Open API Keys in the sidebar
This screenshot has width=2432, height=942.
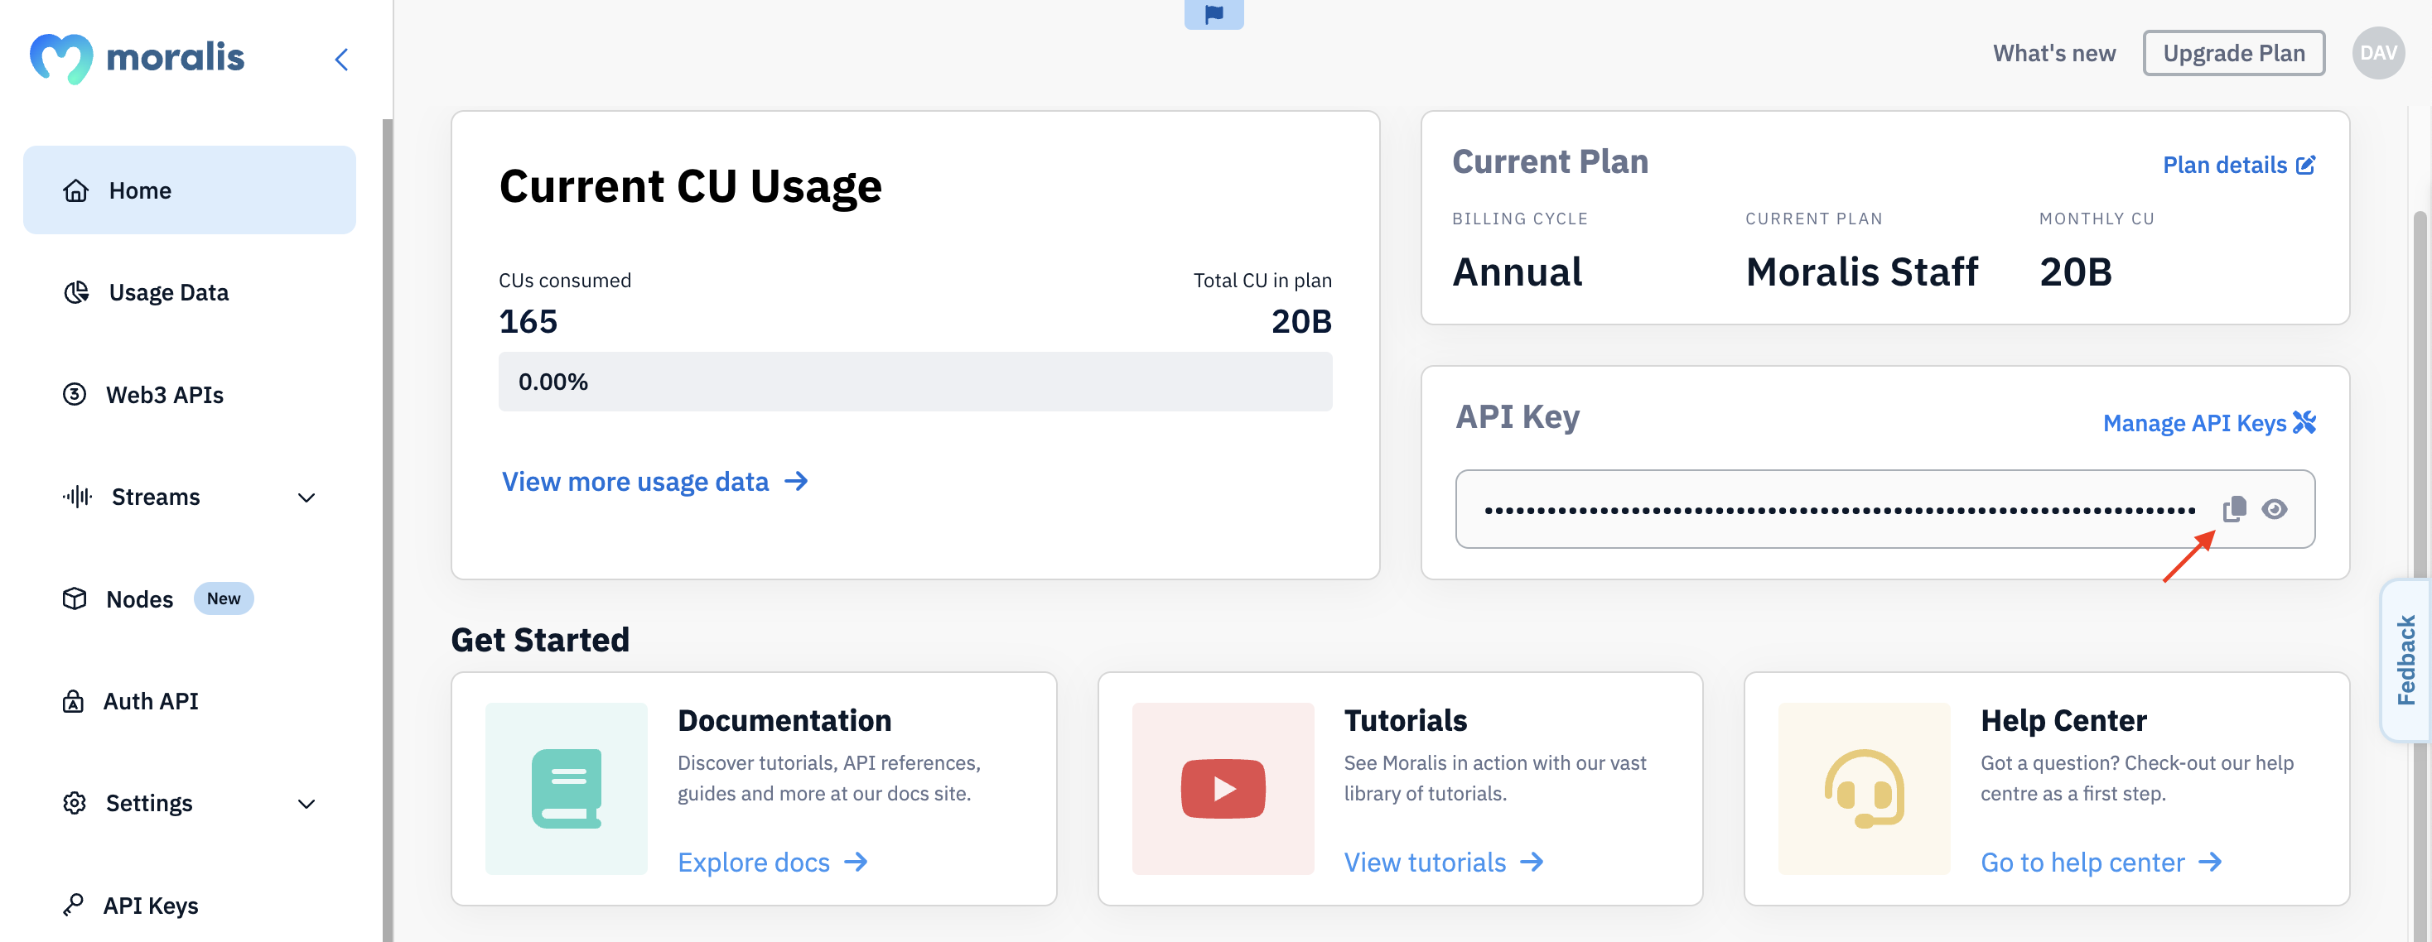(x=150, y=906)
